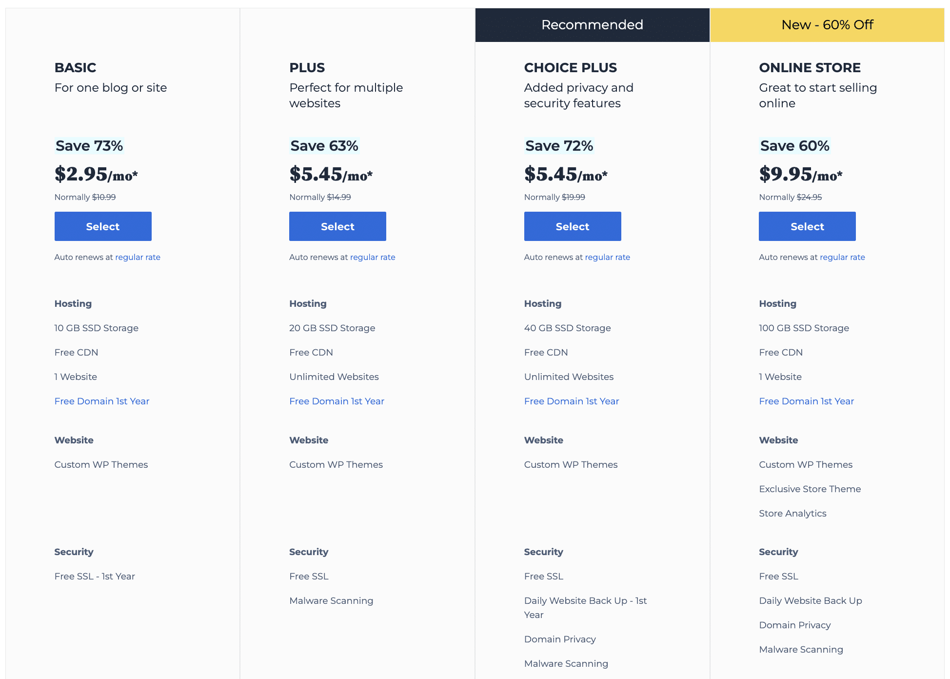
Task: Select the ONLINE STORE plan
Action: pos(807,225)
